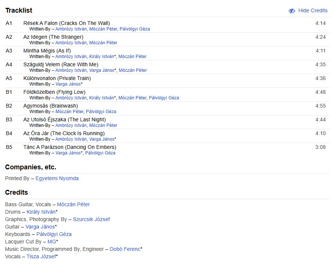The width and height of the screenshot is (332, 265).
Task: Click Király István in the Drums credit
Action: click(41, 212)
